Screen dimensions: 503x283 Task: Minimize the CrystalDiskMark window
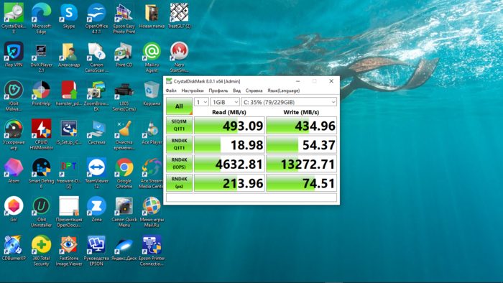point(297,81)
